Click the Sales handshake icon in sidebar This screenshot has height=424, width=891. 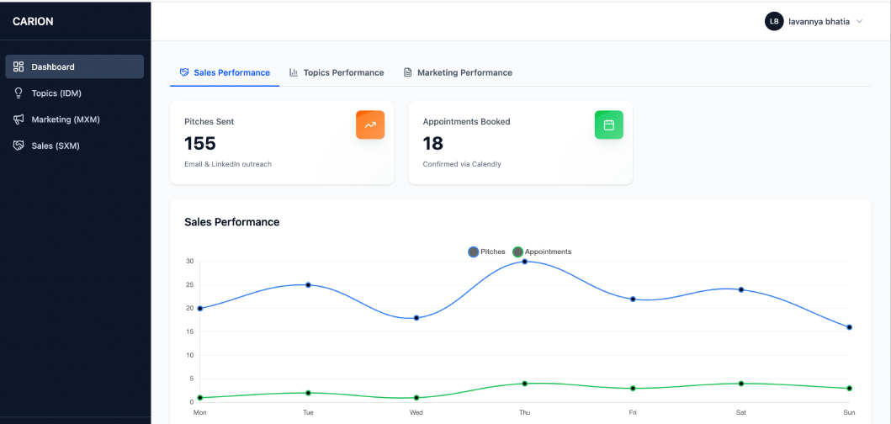[x=19, y=146]
